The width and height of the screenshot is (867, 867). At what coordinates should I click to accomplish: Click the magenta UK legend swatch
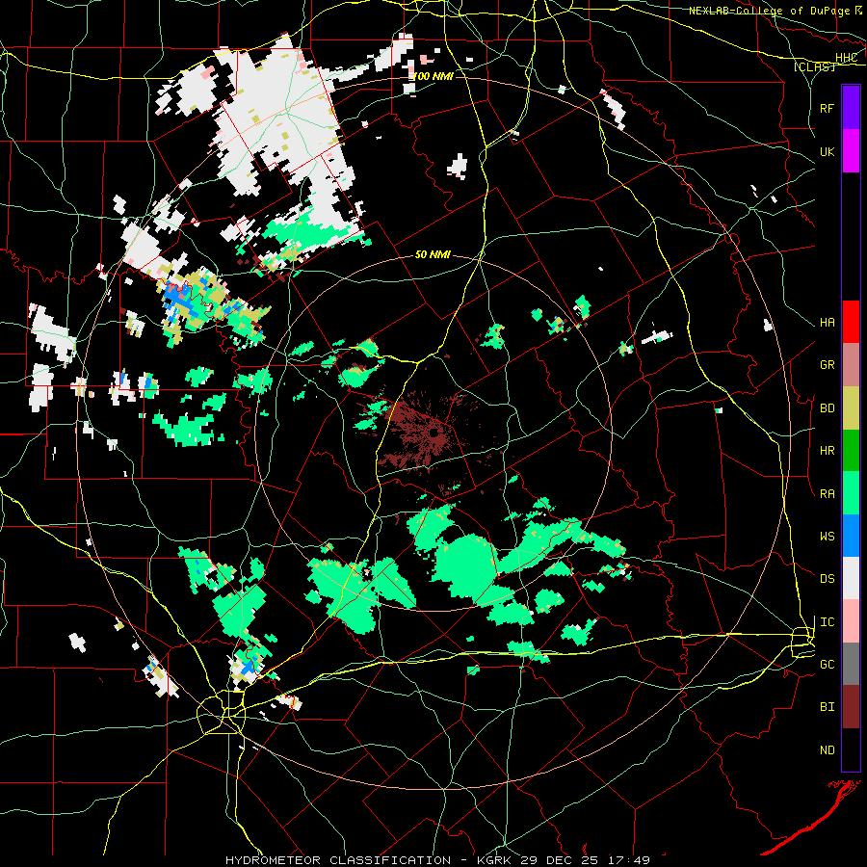[x=851, y=150]
